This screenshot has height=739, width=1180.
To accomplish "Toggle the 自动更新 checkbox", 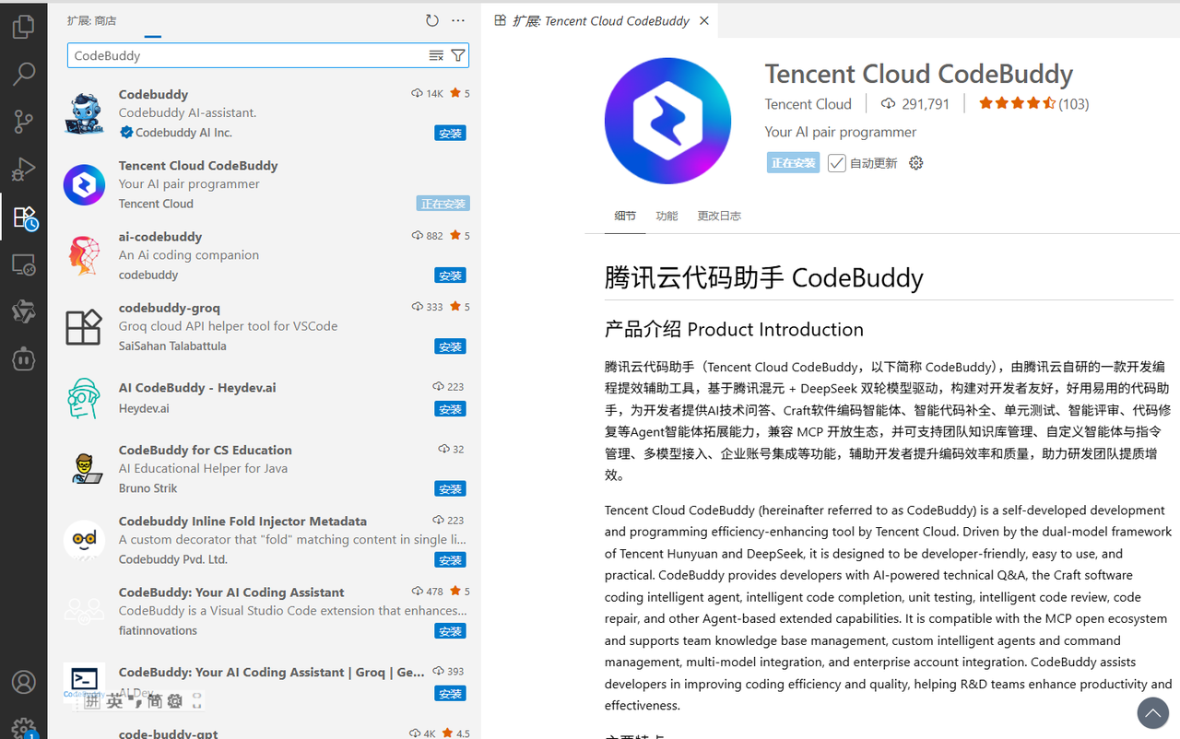I will pyautogui.click(x=836, y=163).
